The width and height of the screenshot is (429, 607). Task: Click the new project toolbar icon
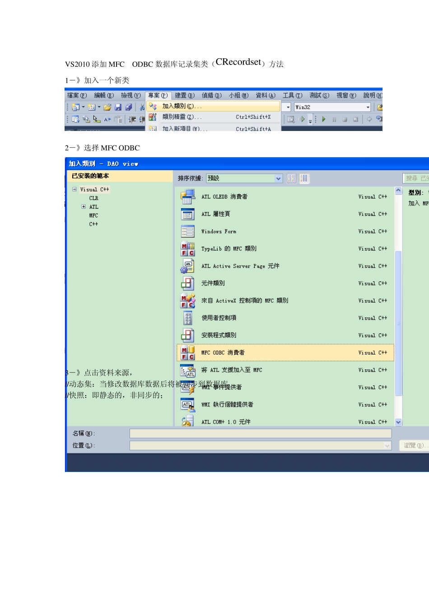pyautogui.click(x=75, y=107)
